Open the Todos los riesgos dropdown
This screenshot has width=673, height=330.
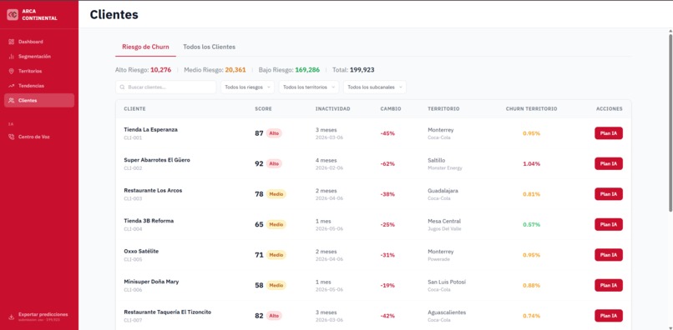[248, 87]
